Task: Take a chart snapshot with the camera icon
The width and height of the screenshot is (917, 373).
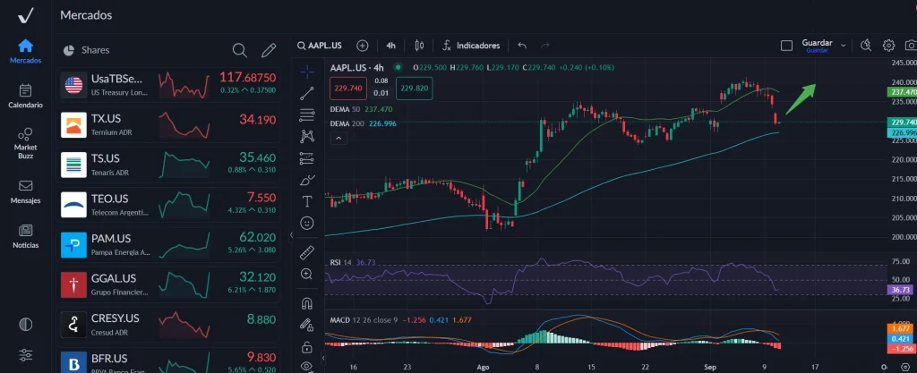Action: click(911, 46)
